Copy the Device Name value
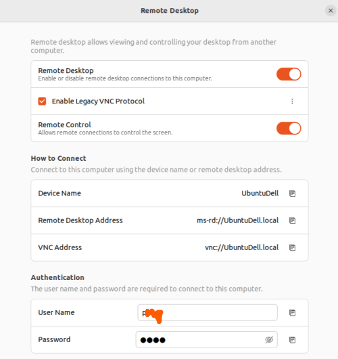This screenshot has width=338, height=359. (292, 193)
